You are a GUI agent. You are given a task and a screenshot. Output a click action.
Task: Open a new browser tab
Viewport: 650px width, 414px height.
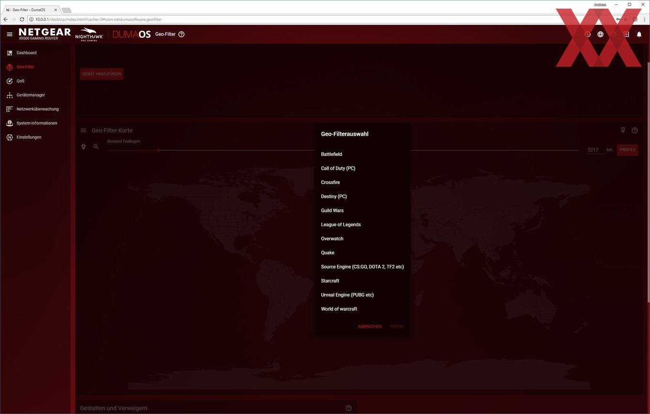tap(66, 10)
